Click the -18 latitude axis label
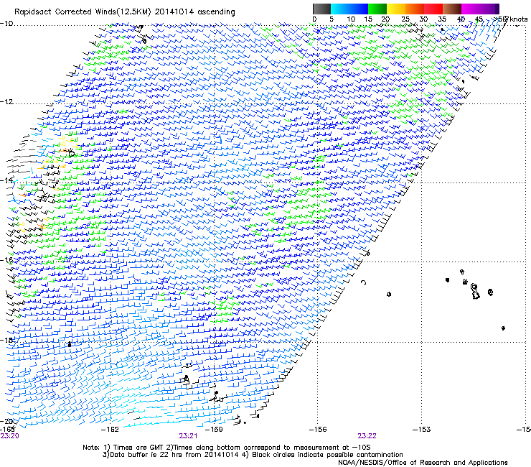Viewport: 531px width, 467px height. click(x=6, y=340)
